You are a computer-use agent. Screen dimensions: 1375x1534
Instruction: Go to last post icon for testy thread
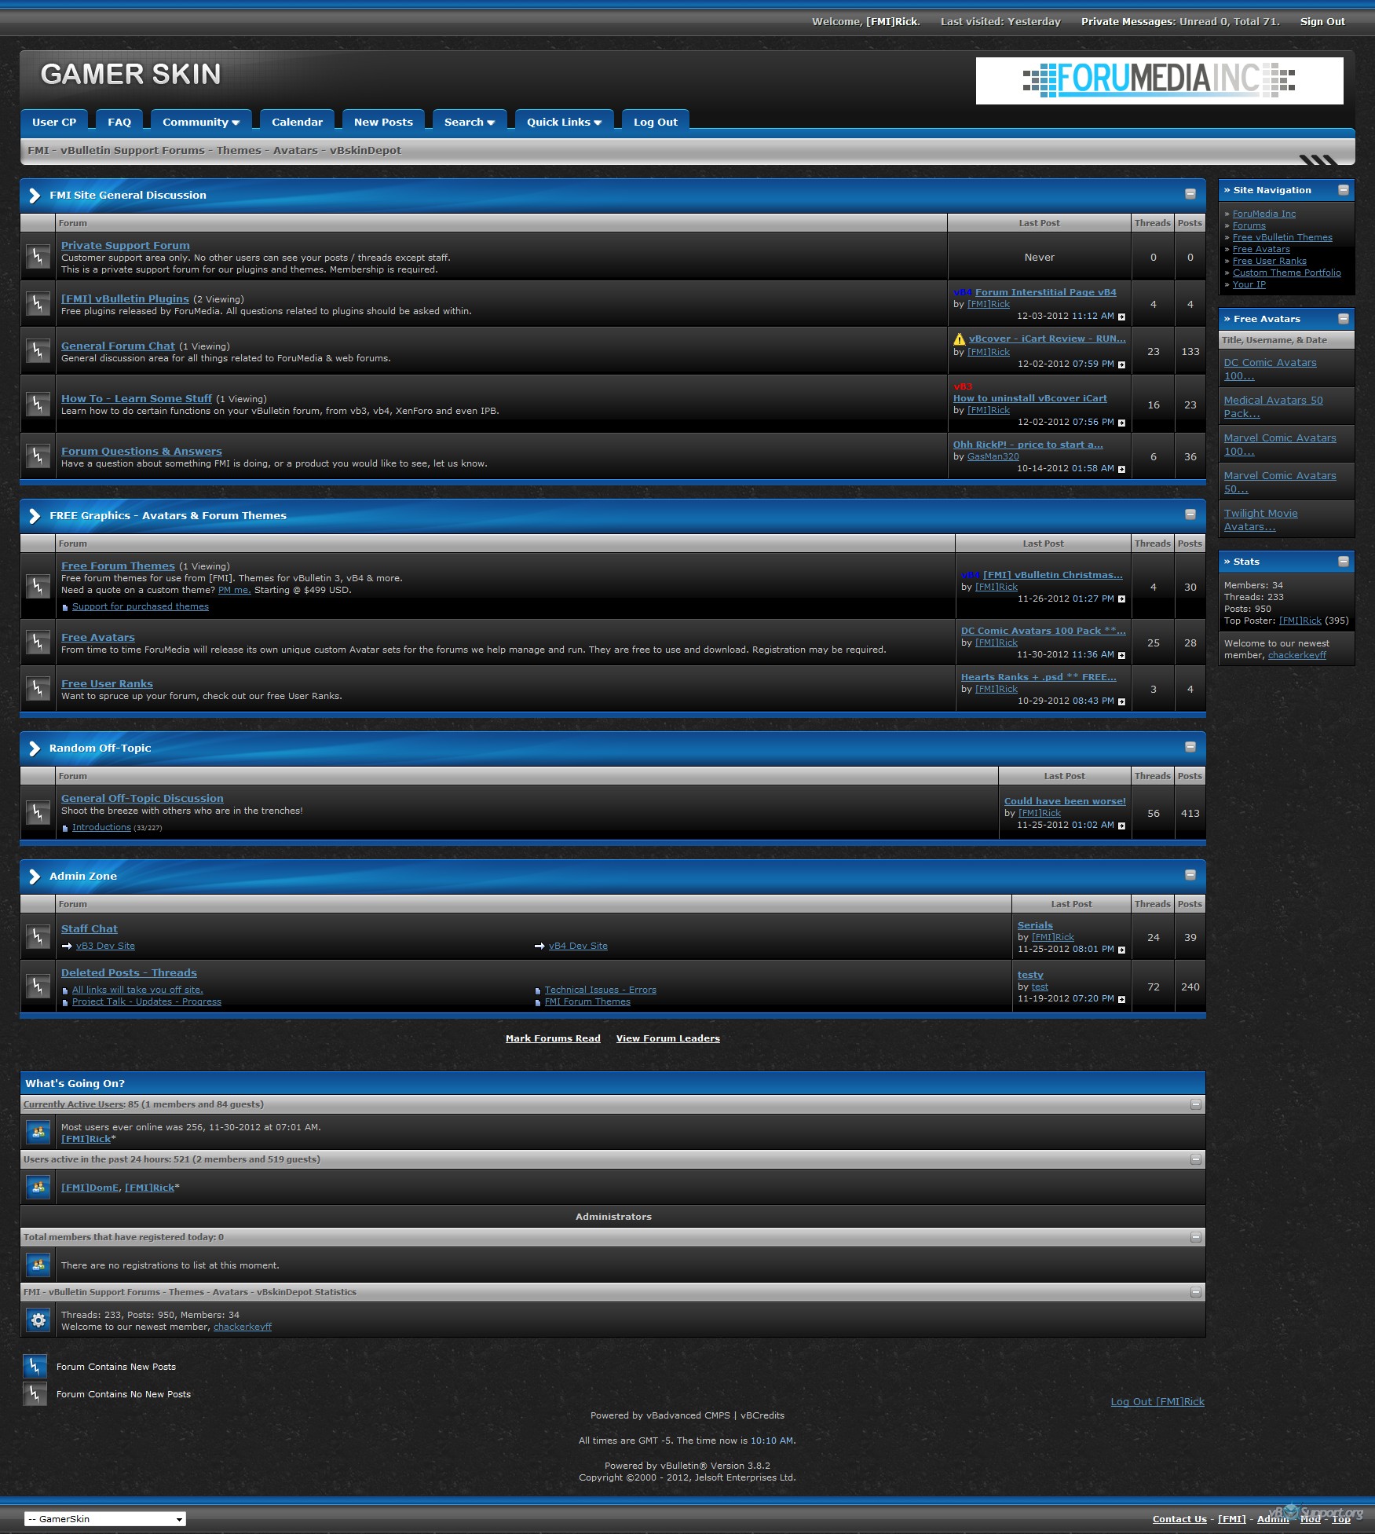[x=1121, y=999]
